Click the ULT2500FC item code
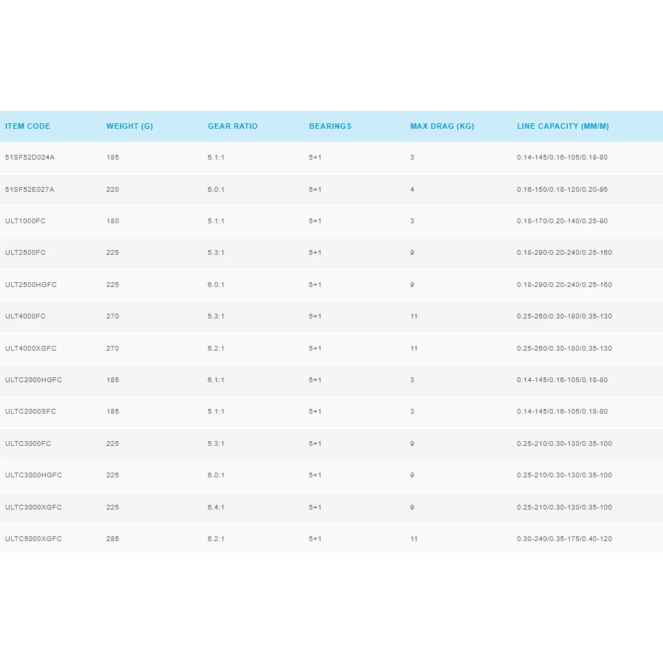Viewport: 663px width, 663px height. tap(25, 253)
